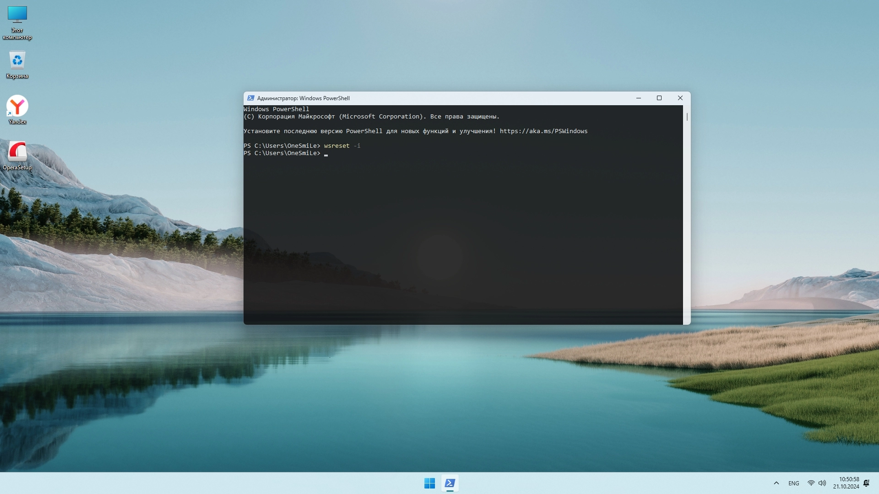Screen dimensions: 879x494
Task: Switch the ENG input language indicator
Action: (x=793, y=483)
